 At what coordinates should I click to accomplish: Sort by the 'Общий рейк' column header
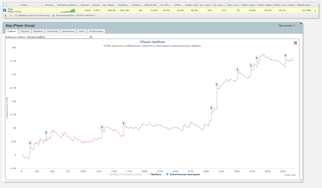pyautogui.click(x=304, y=5)
